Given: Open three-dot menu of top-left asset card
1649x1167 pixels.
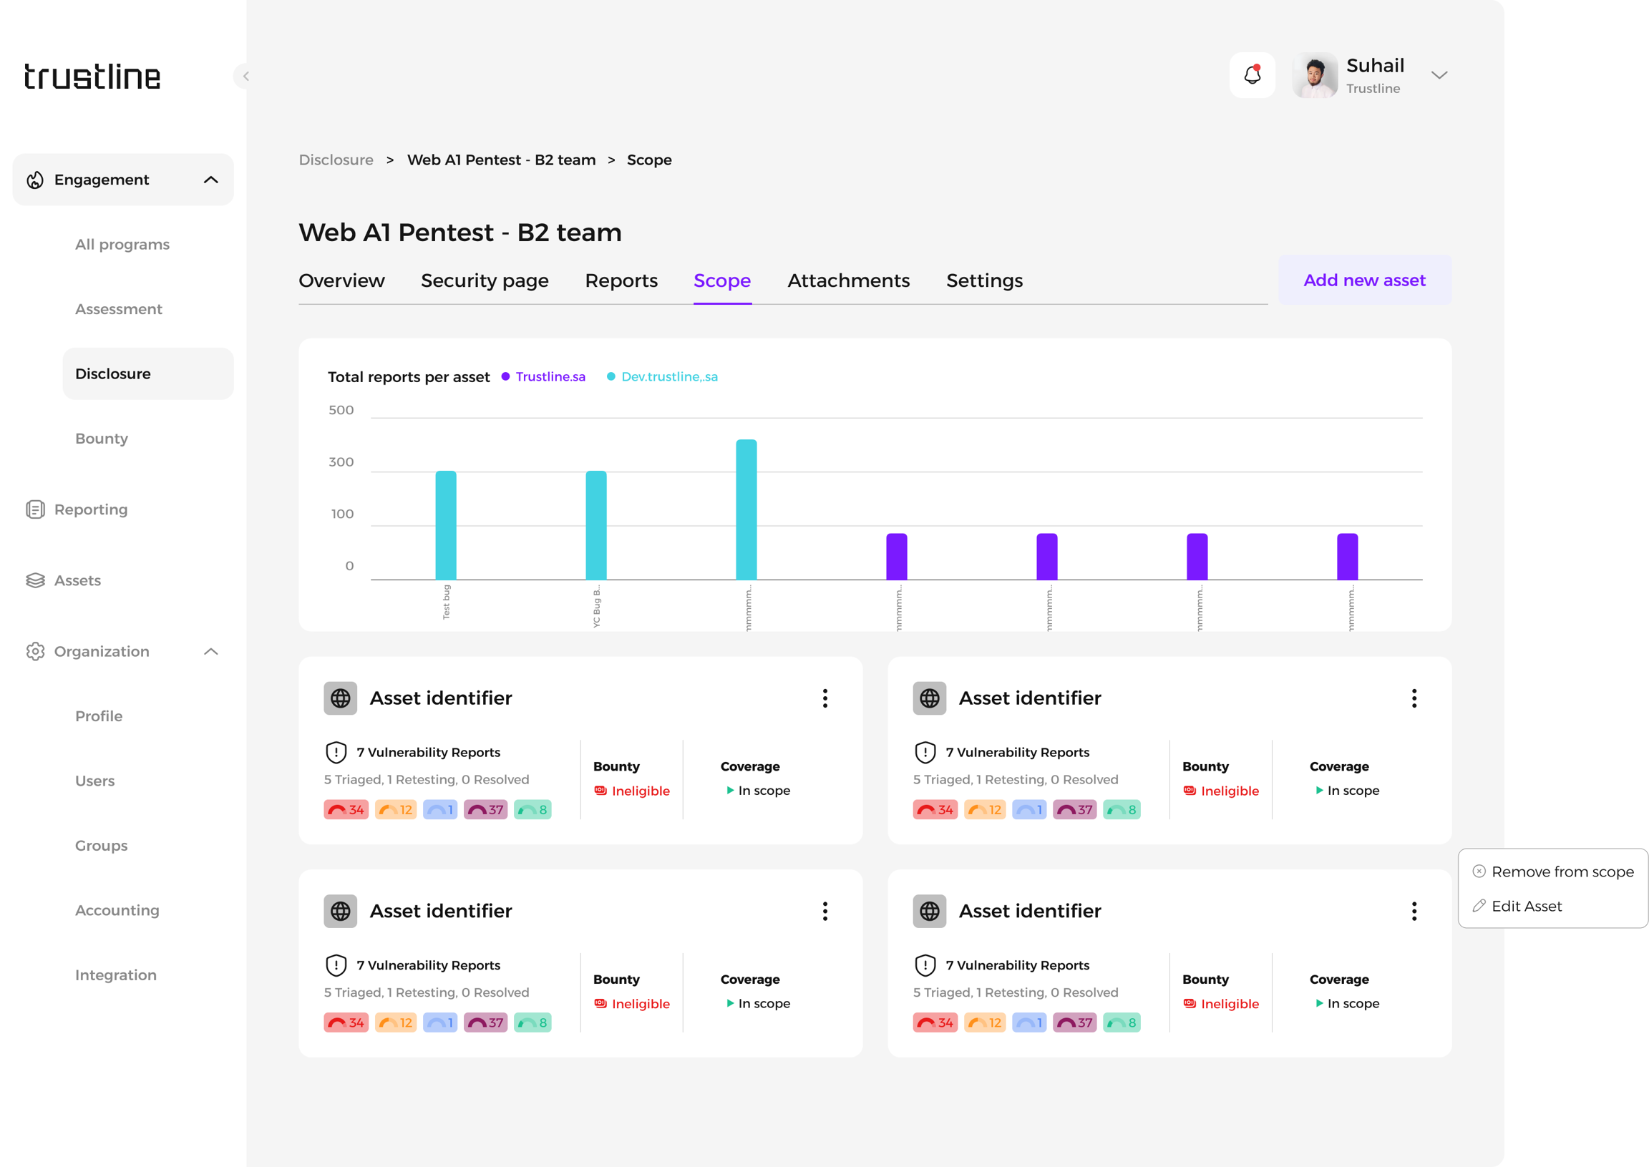Looking at the screenshot, I should [x=824, y=698].
